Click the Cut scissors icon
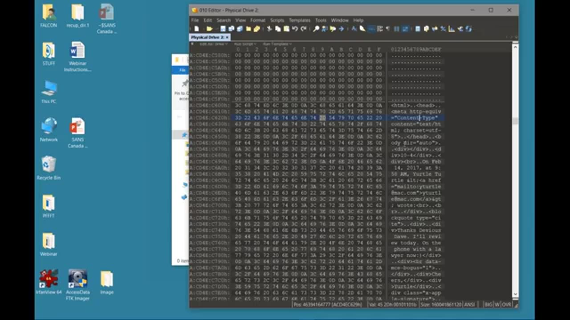570x320 pixels. 269,29
